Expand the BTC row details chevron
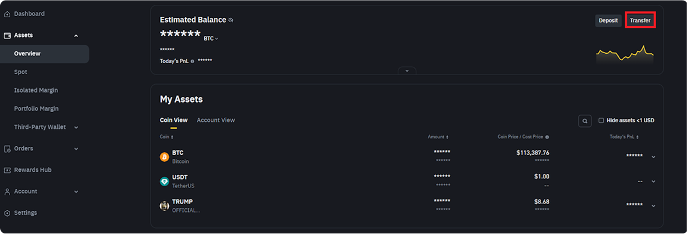This screenshot has height=234, width=688. click(x=653, y=157)
